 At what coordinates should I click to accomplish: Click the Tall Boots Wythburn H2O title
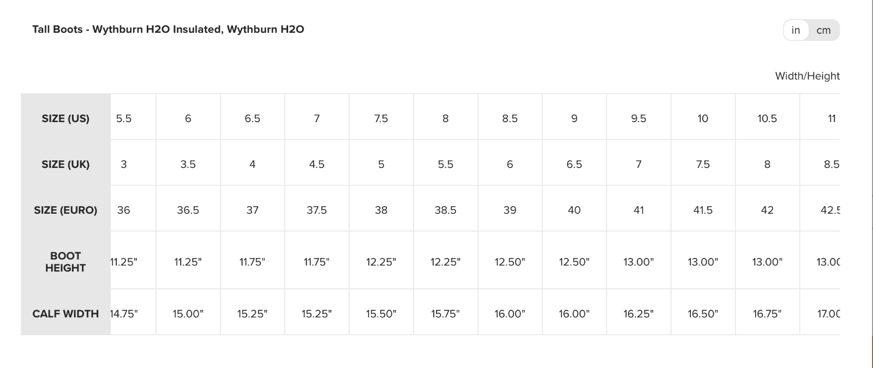click(x=168, y=29)
